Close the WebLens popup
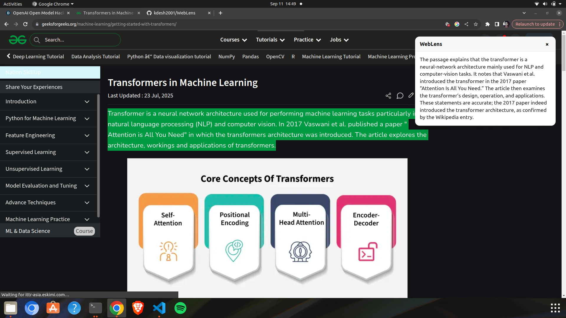The width and height of the screenshot is (566, 318). click(547, 44)
